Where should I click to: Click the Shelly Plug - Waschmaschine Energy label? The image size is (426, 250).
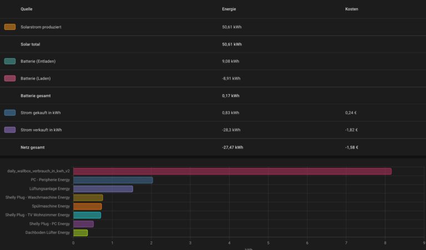38,197
